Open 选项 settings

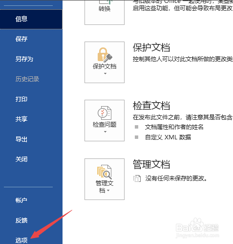[21, 240]
